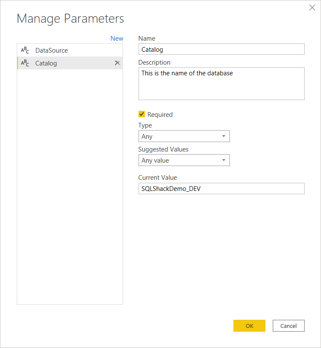Screen dimensions: 321x348
Task: Select the Catalog parameter in the list
Action: pyautogui.click(x=46, y=63)
